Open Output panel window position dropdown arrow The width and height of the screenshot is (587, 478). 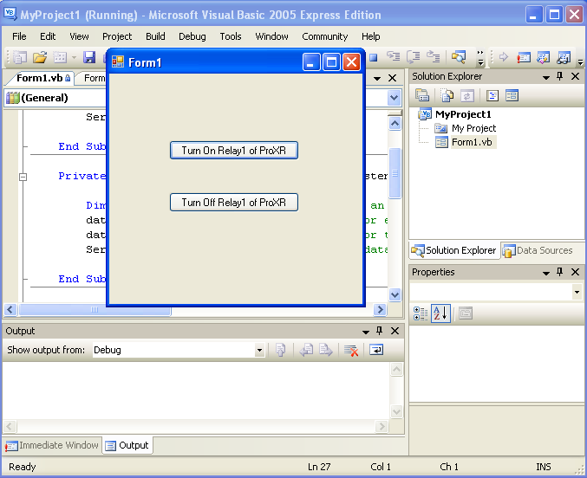(x=365, y=332)
